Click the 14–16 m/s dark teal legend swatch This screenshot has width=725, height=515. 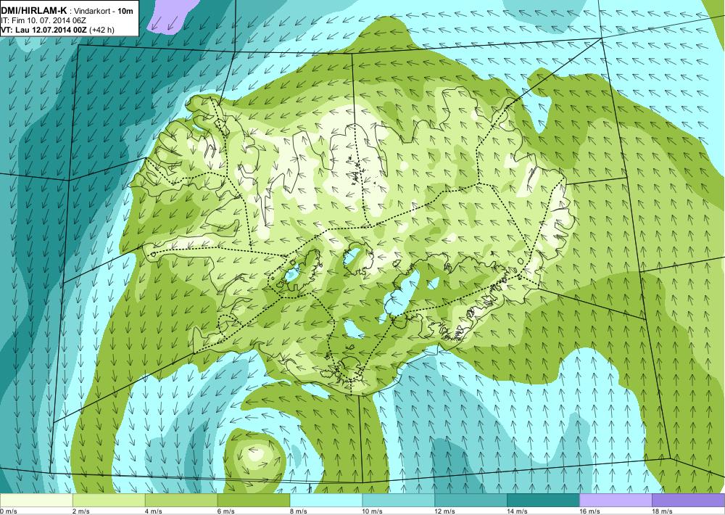pyautogui.click(x=543, y=500)
